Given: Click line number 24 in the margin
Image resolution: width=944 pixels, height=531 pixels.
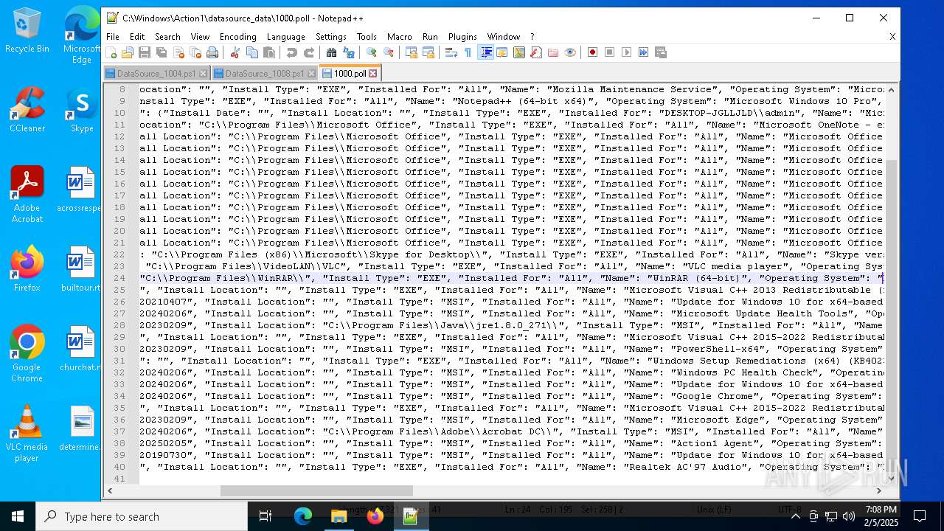Looking at the screenshot, I should pos(119,278).
